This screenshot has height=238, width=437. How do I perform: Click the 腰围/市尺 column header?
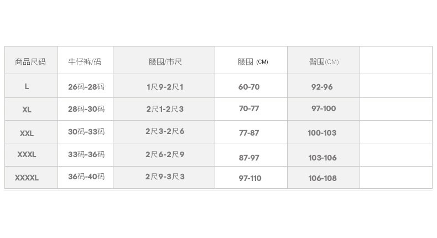tap(165, 61)
